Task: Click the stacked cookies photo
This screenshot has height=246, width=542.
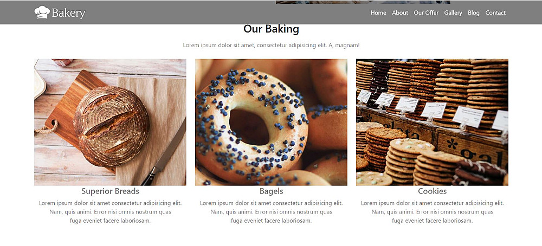Action: [432, 122]
